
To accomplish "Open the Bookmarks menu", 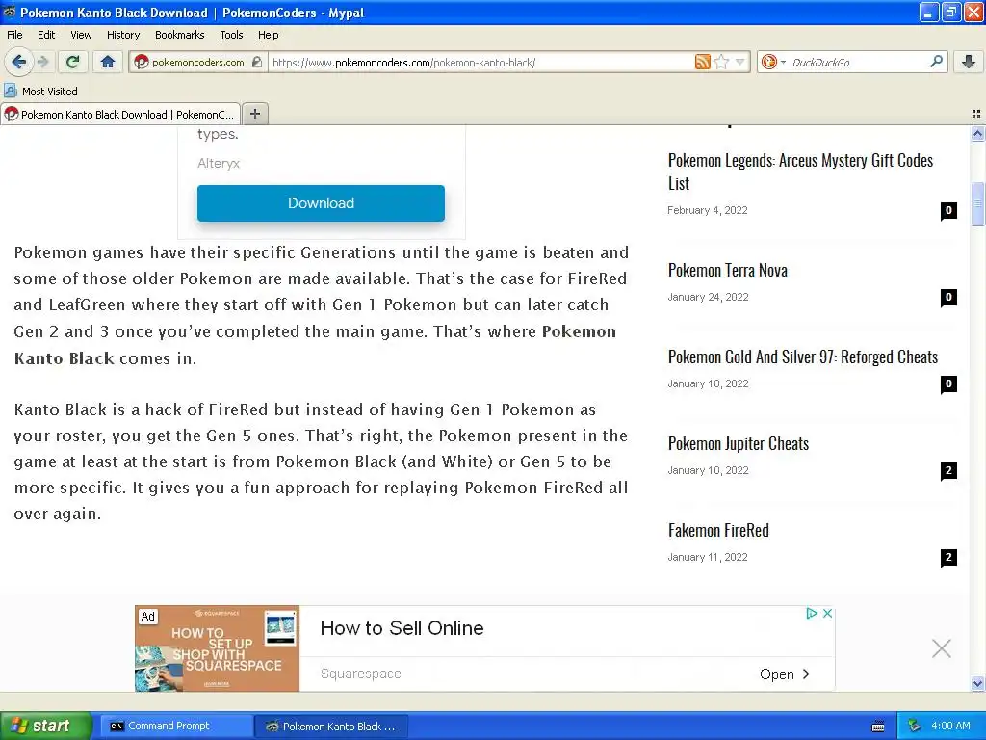I will point(179,35).
